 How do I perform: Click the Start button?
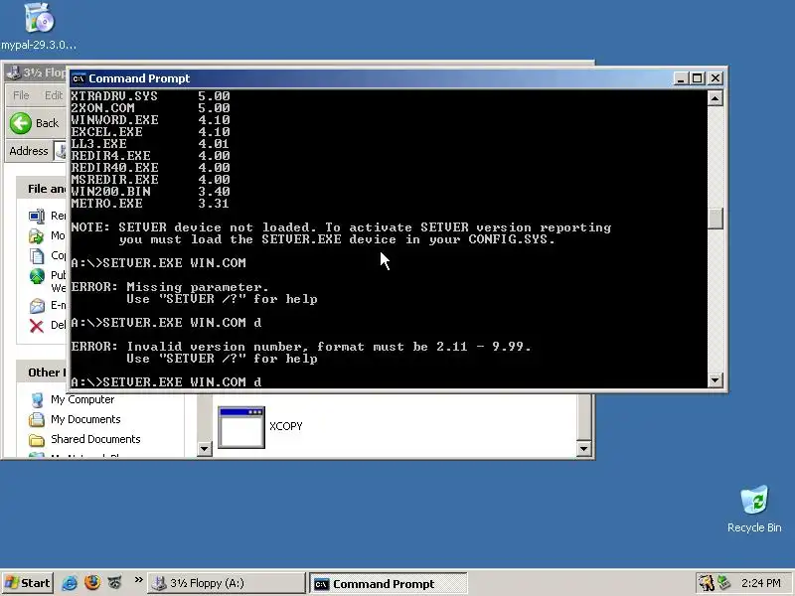pos(28,583)
